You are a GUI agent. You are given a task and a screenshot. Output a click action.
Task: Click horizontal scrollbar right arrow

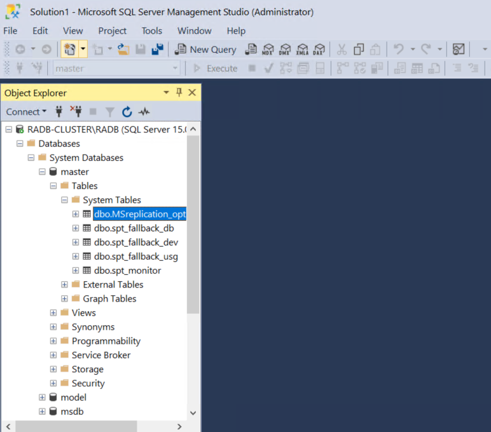[179, 426]
